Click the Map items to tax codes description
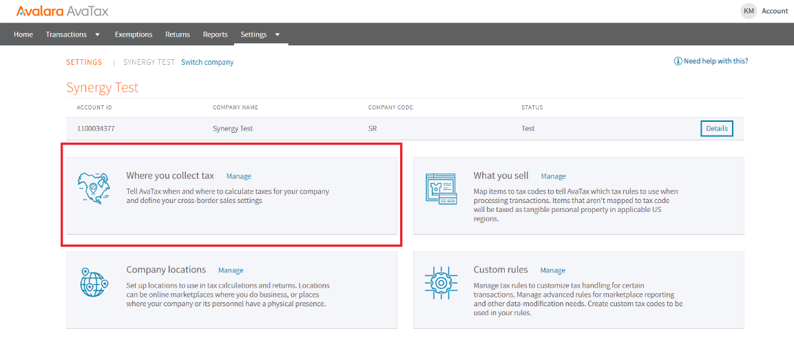 click(x=576, y=205)
